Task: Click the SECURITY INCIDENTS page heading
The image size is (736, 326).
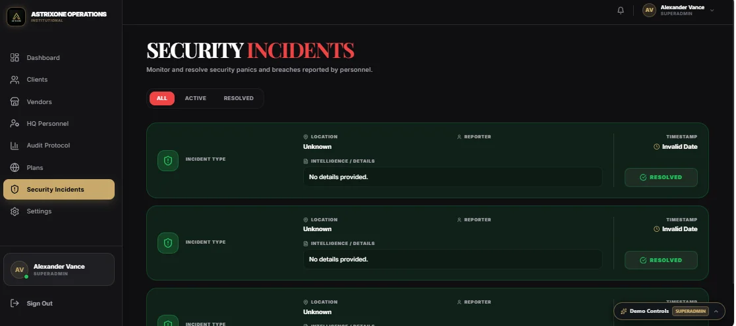Action: point(250,50)
